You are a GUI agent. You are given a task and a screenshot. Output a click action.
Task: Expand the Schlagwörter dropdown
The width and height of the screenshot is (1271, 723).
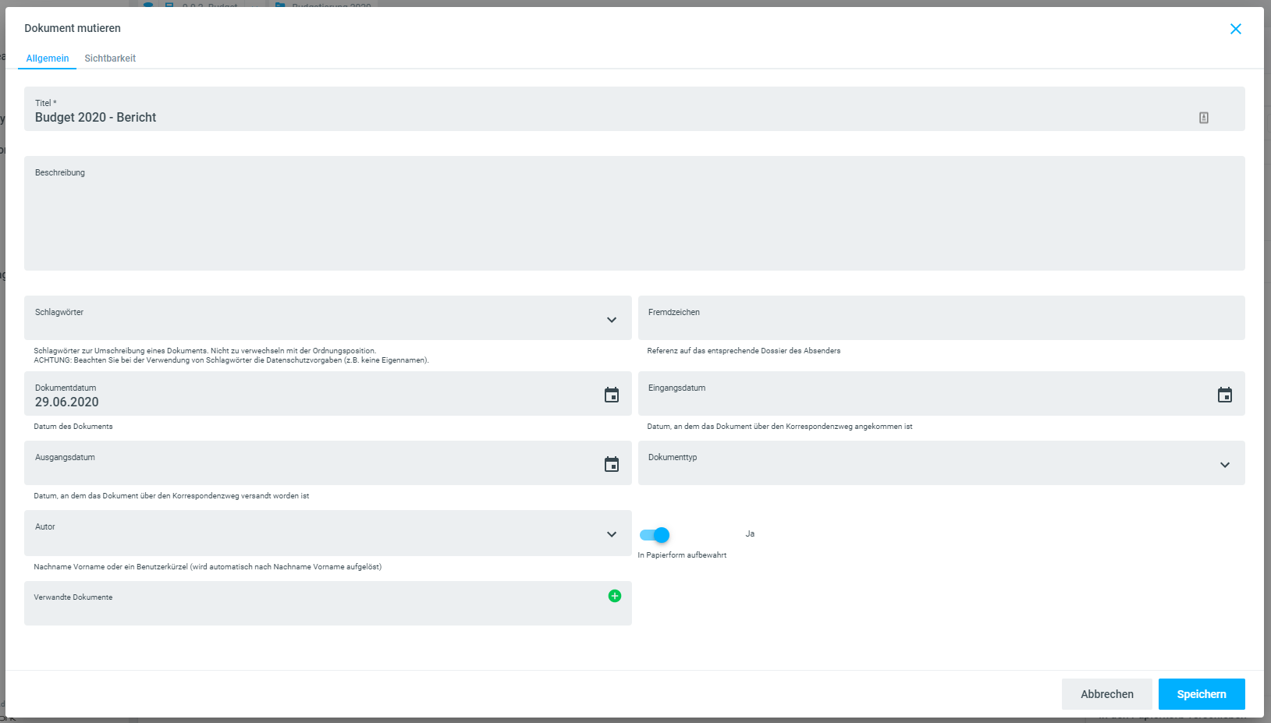point(612,320)
